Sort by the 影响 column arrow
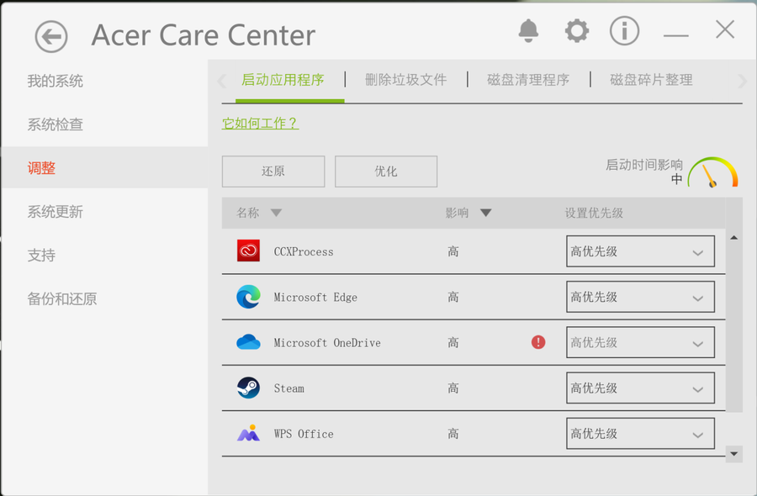Image resolution: width=757 pixels, height=496 pixels. 485,213
